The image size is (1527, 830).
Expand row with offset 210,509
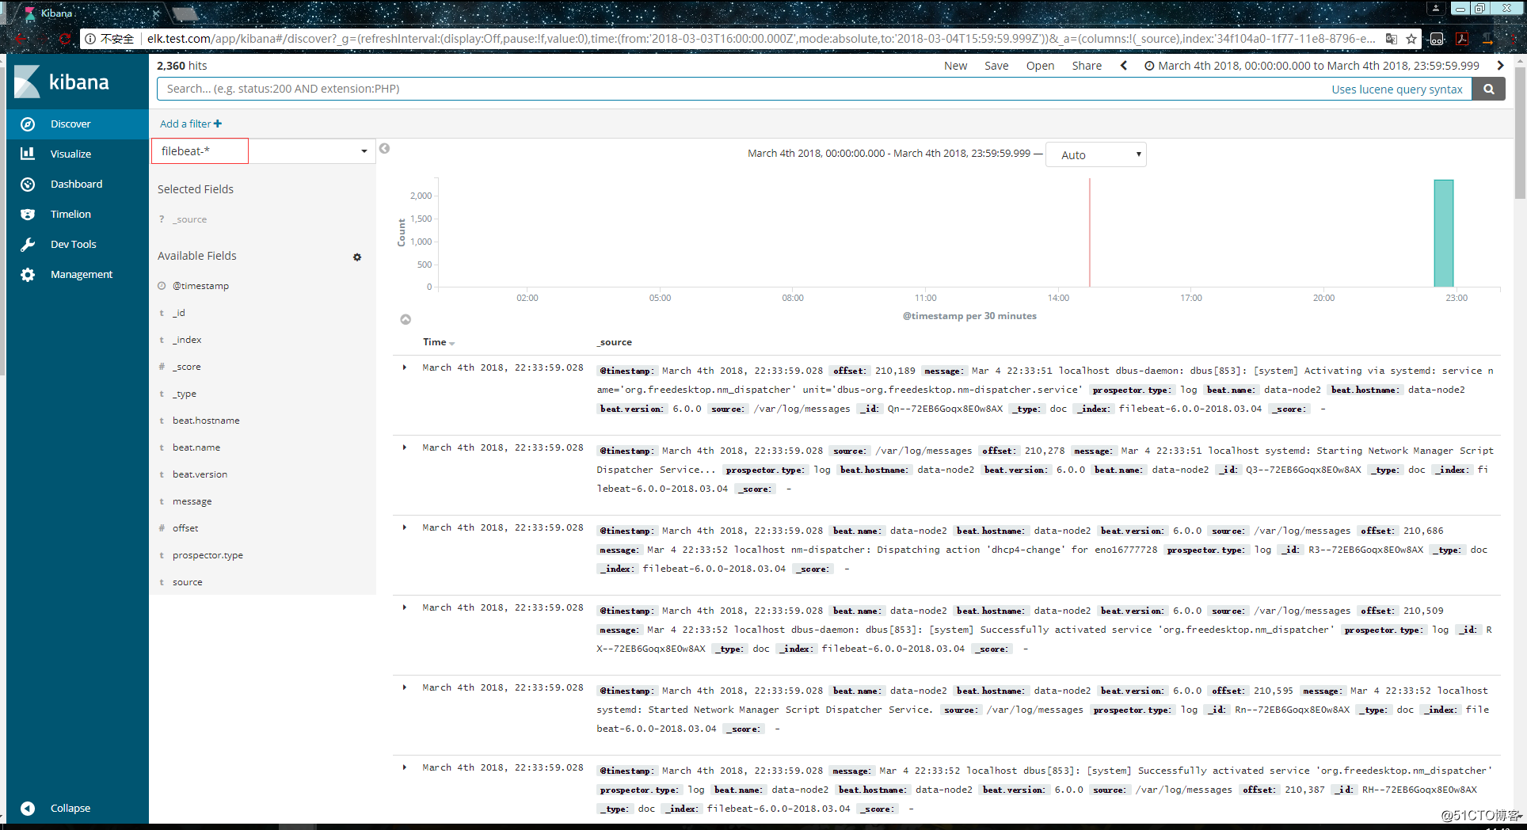click(x=405, y=607)
